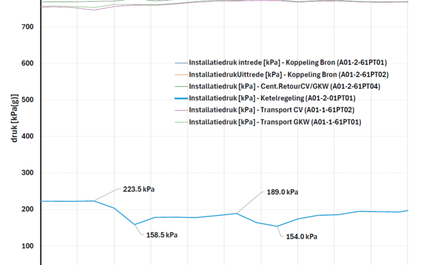Click the 700 y-axis tick label

27,27
